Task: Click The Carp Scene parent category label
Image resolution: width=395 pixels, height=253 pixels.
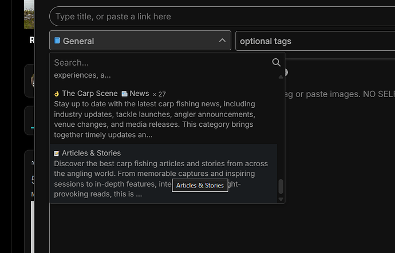Action: click(90, 94)
